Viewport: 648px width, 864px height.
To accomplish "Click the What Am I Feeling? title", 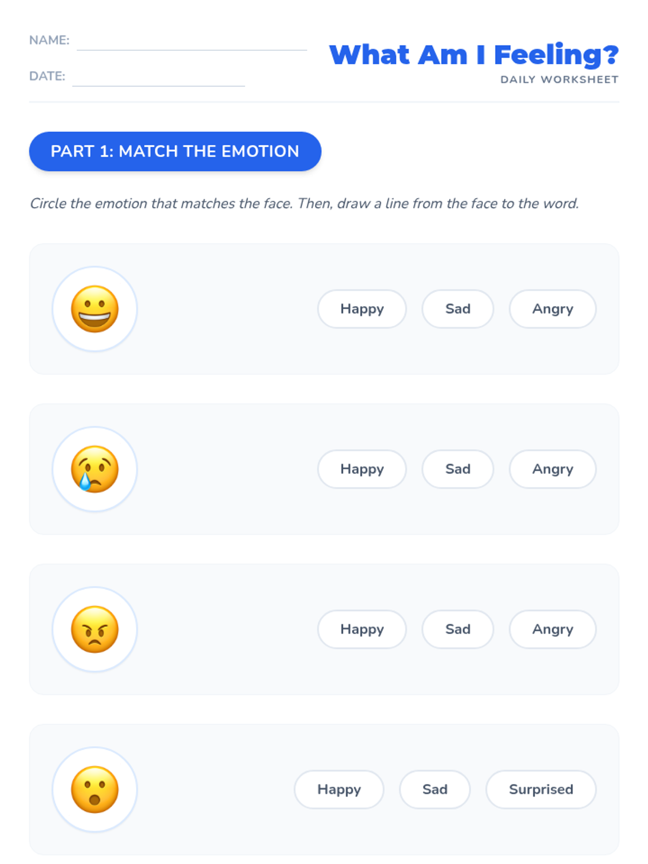I will click(474, 55).
